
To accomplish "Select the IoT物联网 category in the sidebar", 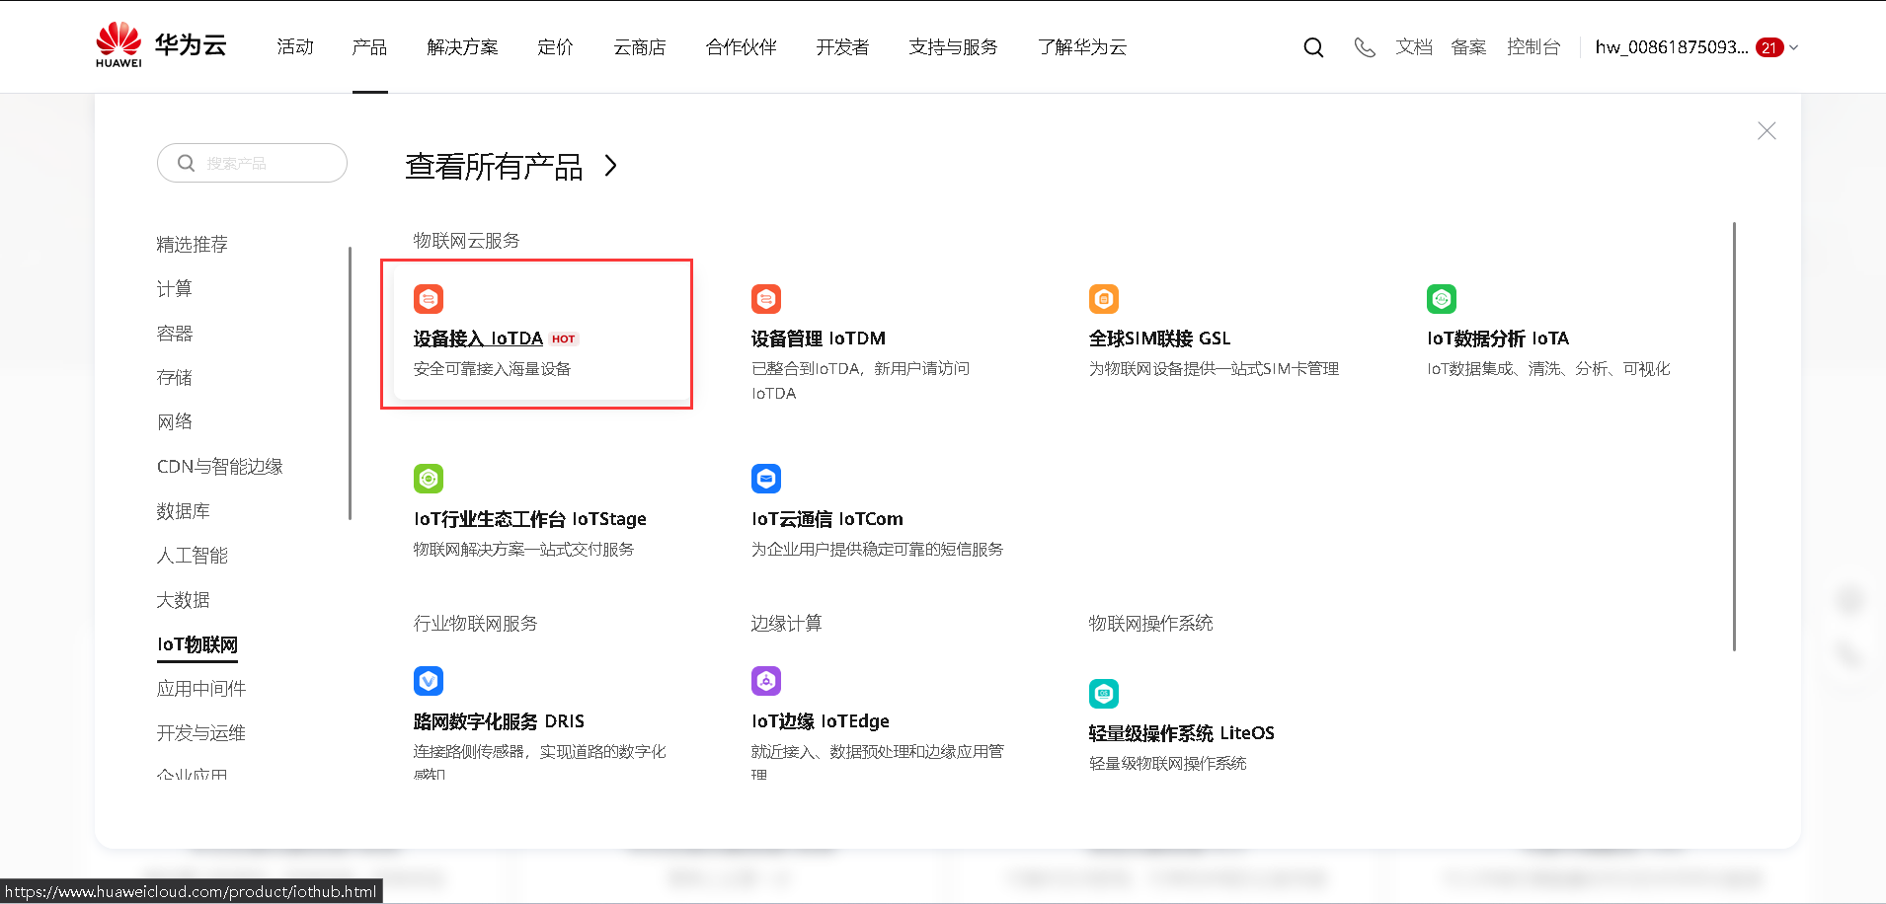I will [x=196, y=643].
